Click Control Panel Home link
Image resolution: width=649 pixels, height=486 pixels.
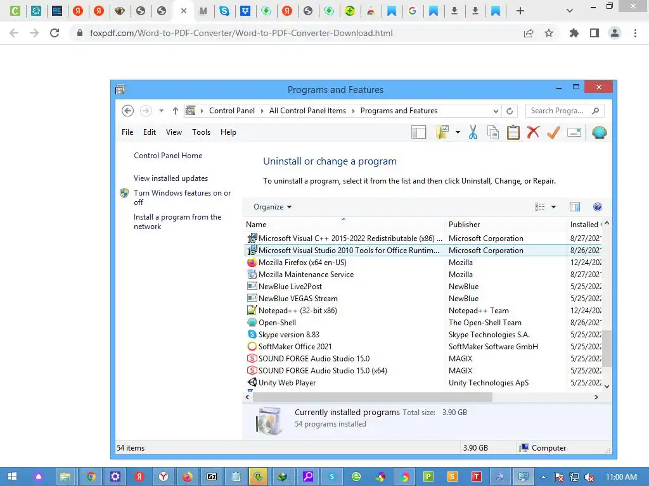[168, 156]
